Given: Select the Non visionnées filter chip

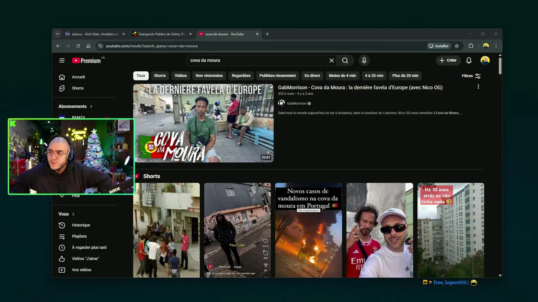Looking at the screenshot, I should [x=209, y=75].
